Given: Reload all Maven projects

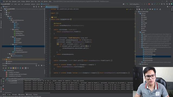Looking at the screenshot, I should point(137,9).
